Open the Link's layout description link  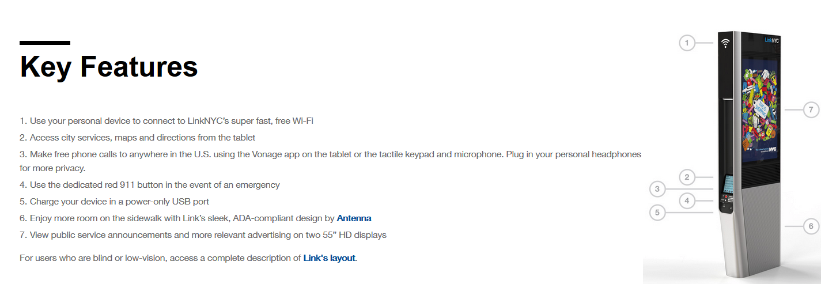point(330,258)
